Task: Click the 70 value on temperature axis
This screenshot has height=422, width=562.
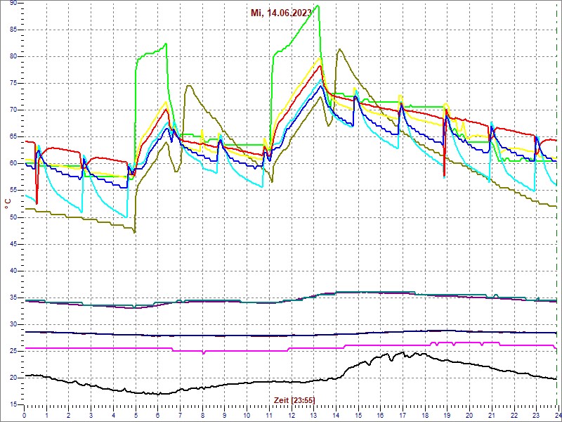Action: click(13, 110)
